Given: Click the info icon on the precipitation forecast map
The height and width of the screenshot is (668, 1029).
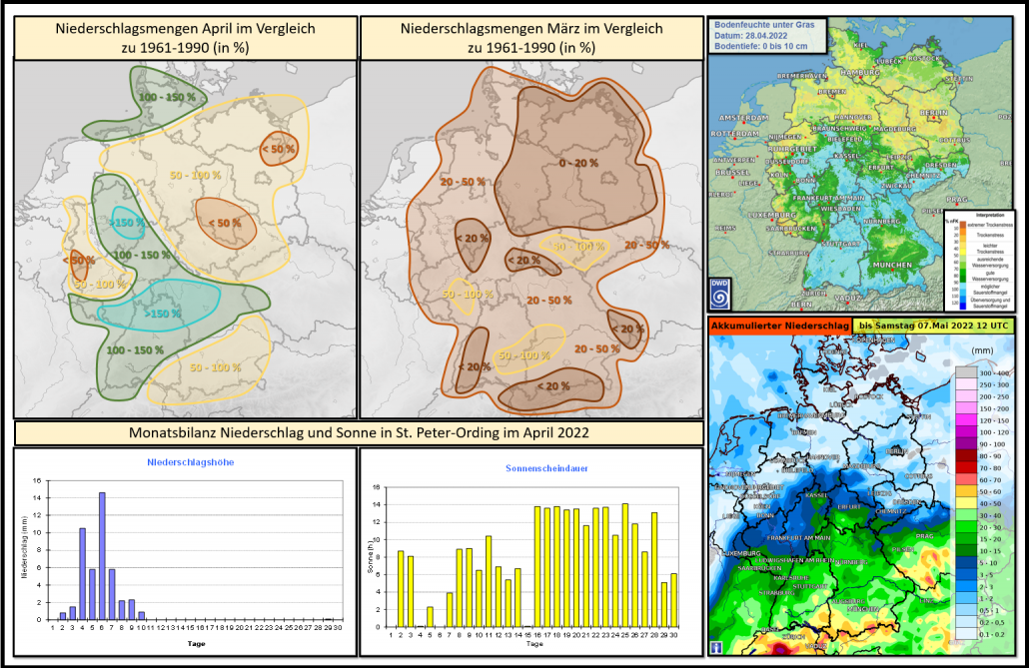Looking at the screenshot, I should pyautogui.click(x=717, y=646).
